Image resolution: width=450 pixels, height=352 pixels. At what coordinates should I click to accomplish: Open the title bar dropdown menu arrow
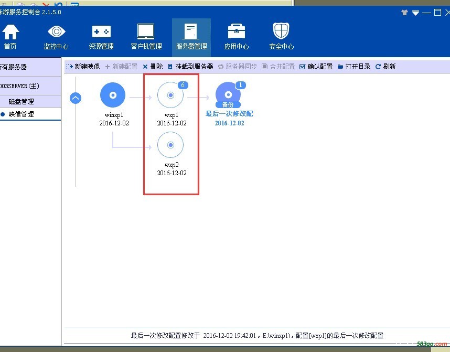(x=415, y=13)
